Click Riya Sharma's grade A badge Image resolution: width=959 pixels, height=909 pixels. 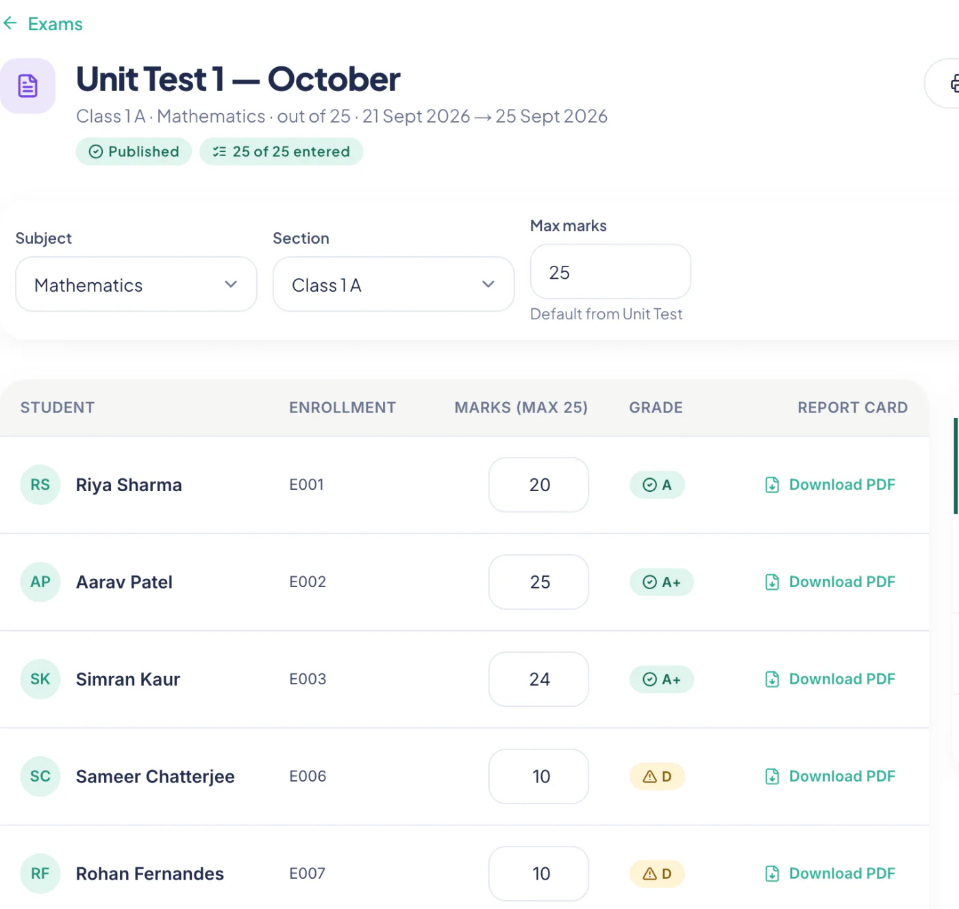click(657, 485)
